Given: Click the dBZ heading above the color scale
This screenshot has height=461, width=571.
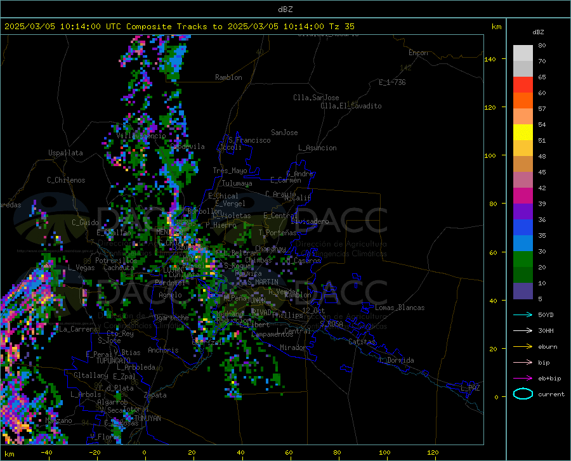Looking at the screenshot, I should pyautogui.click(x=538, y=32).
